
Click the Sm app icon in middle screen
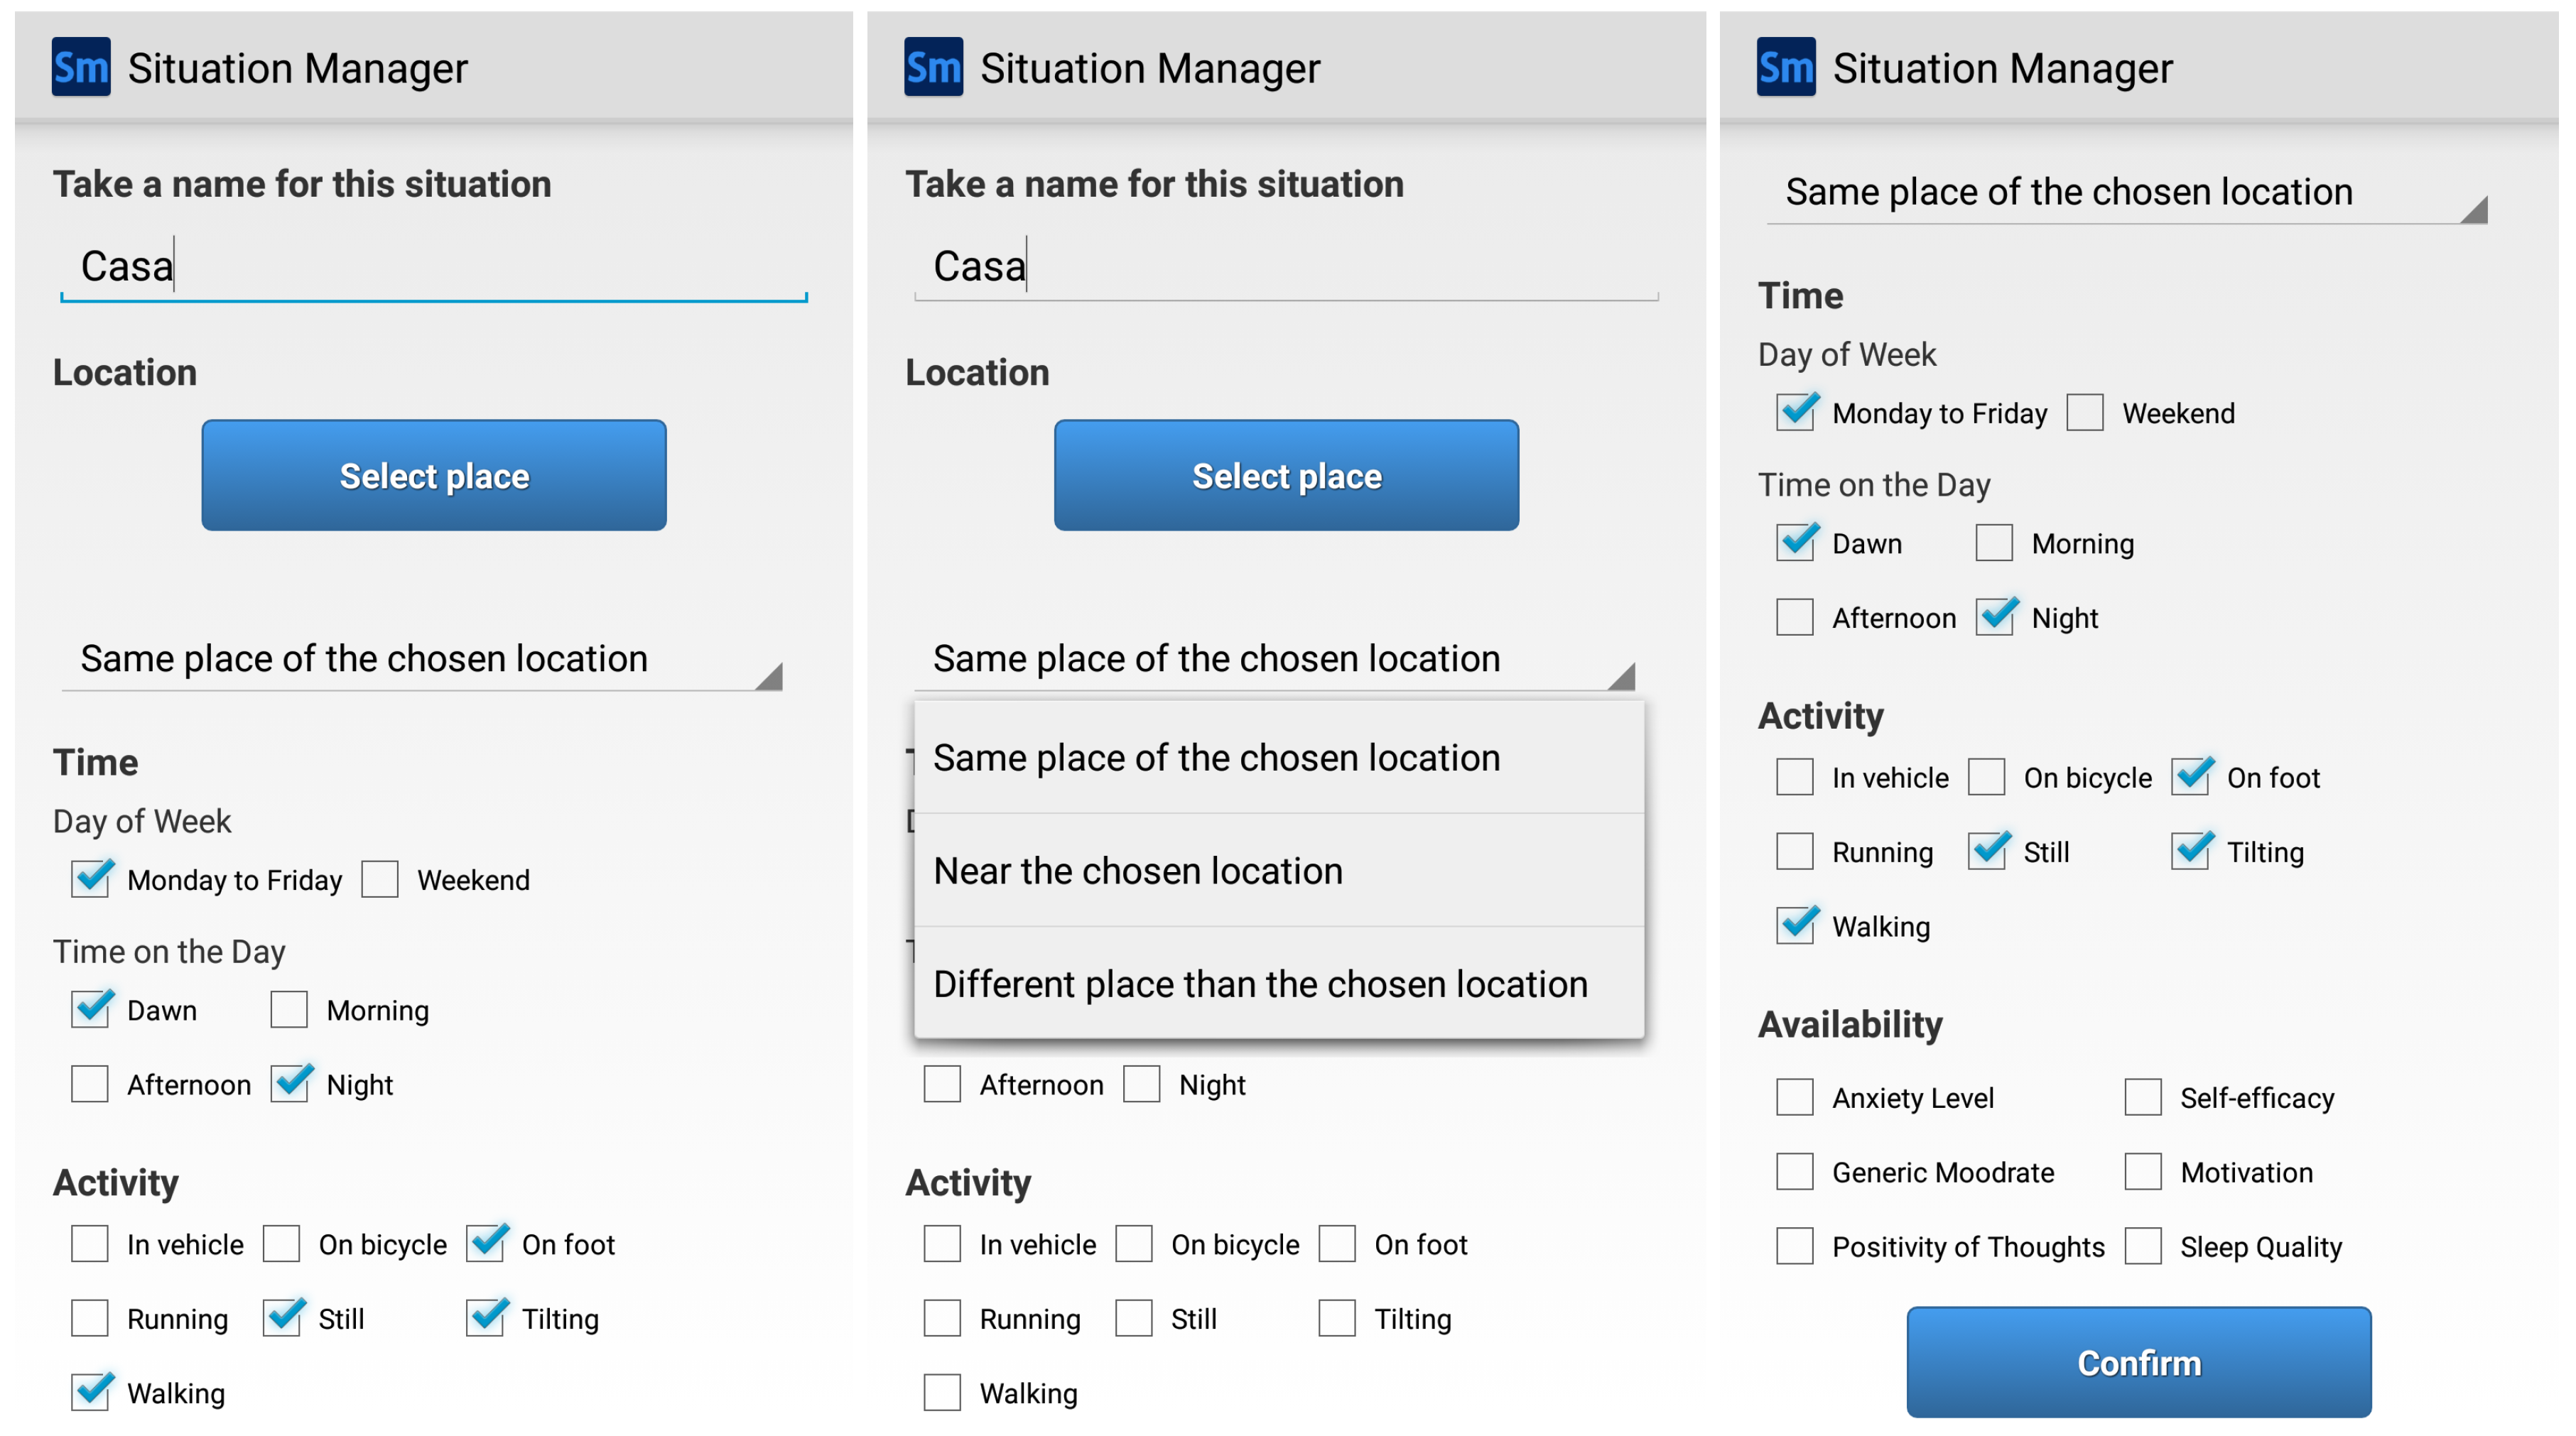click(933, 67)
